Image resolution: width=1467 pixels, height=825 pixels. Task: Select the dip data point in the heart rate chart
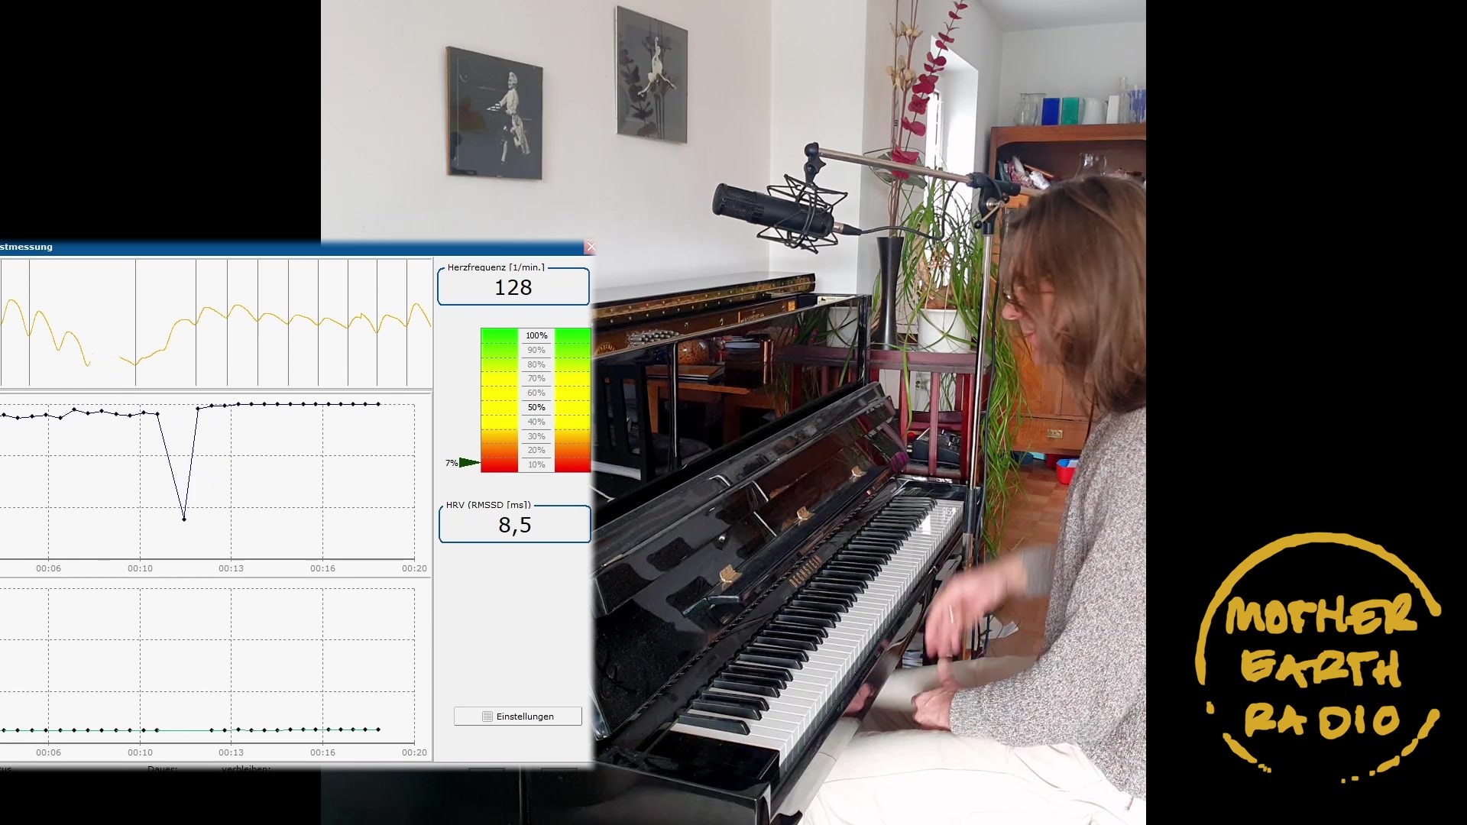coord(184,518)
